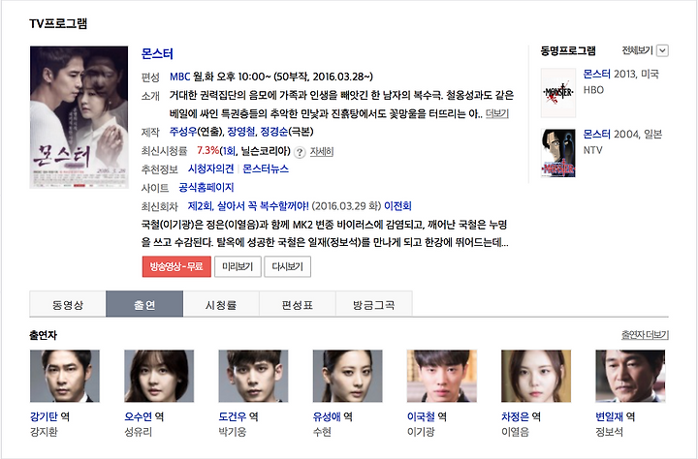Image resolution: width=698 pixels, height=459 pixels.
Task: Select the 방금그곡 tab
Action: pos(374,305)
